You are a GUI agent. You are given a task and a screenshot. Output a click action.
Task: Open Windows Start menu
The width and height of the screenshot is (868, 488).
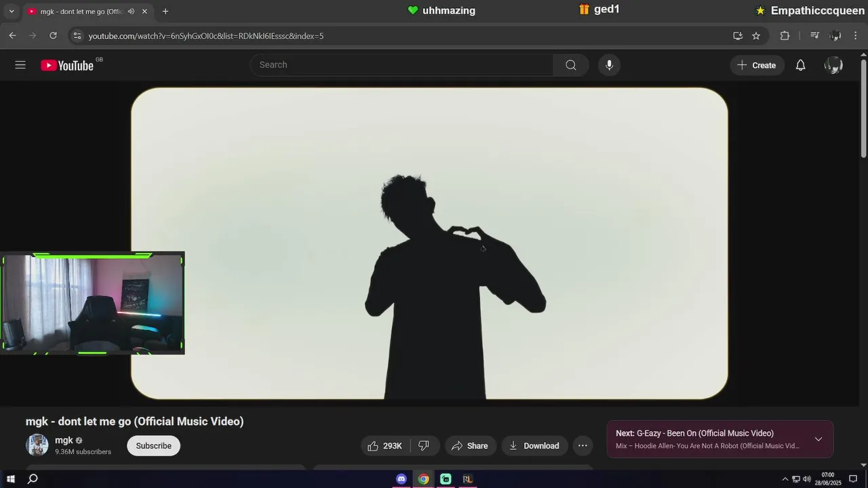11,479
